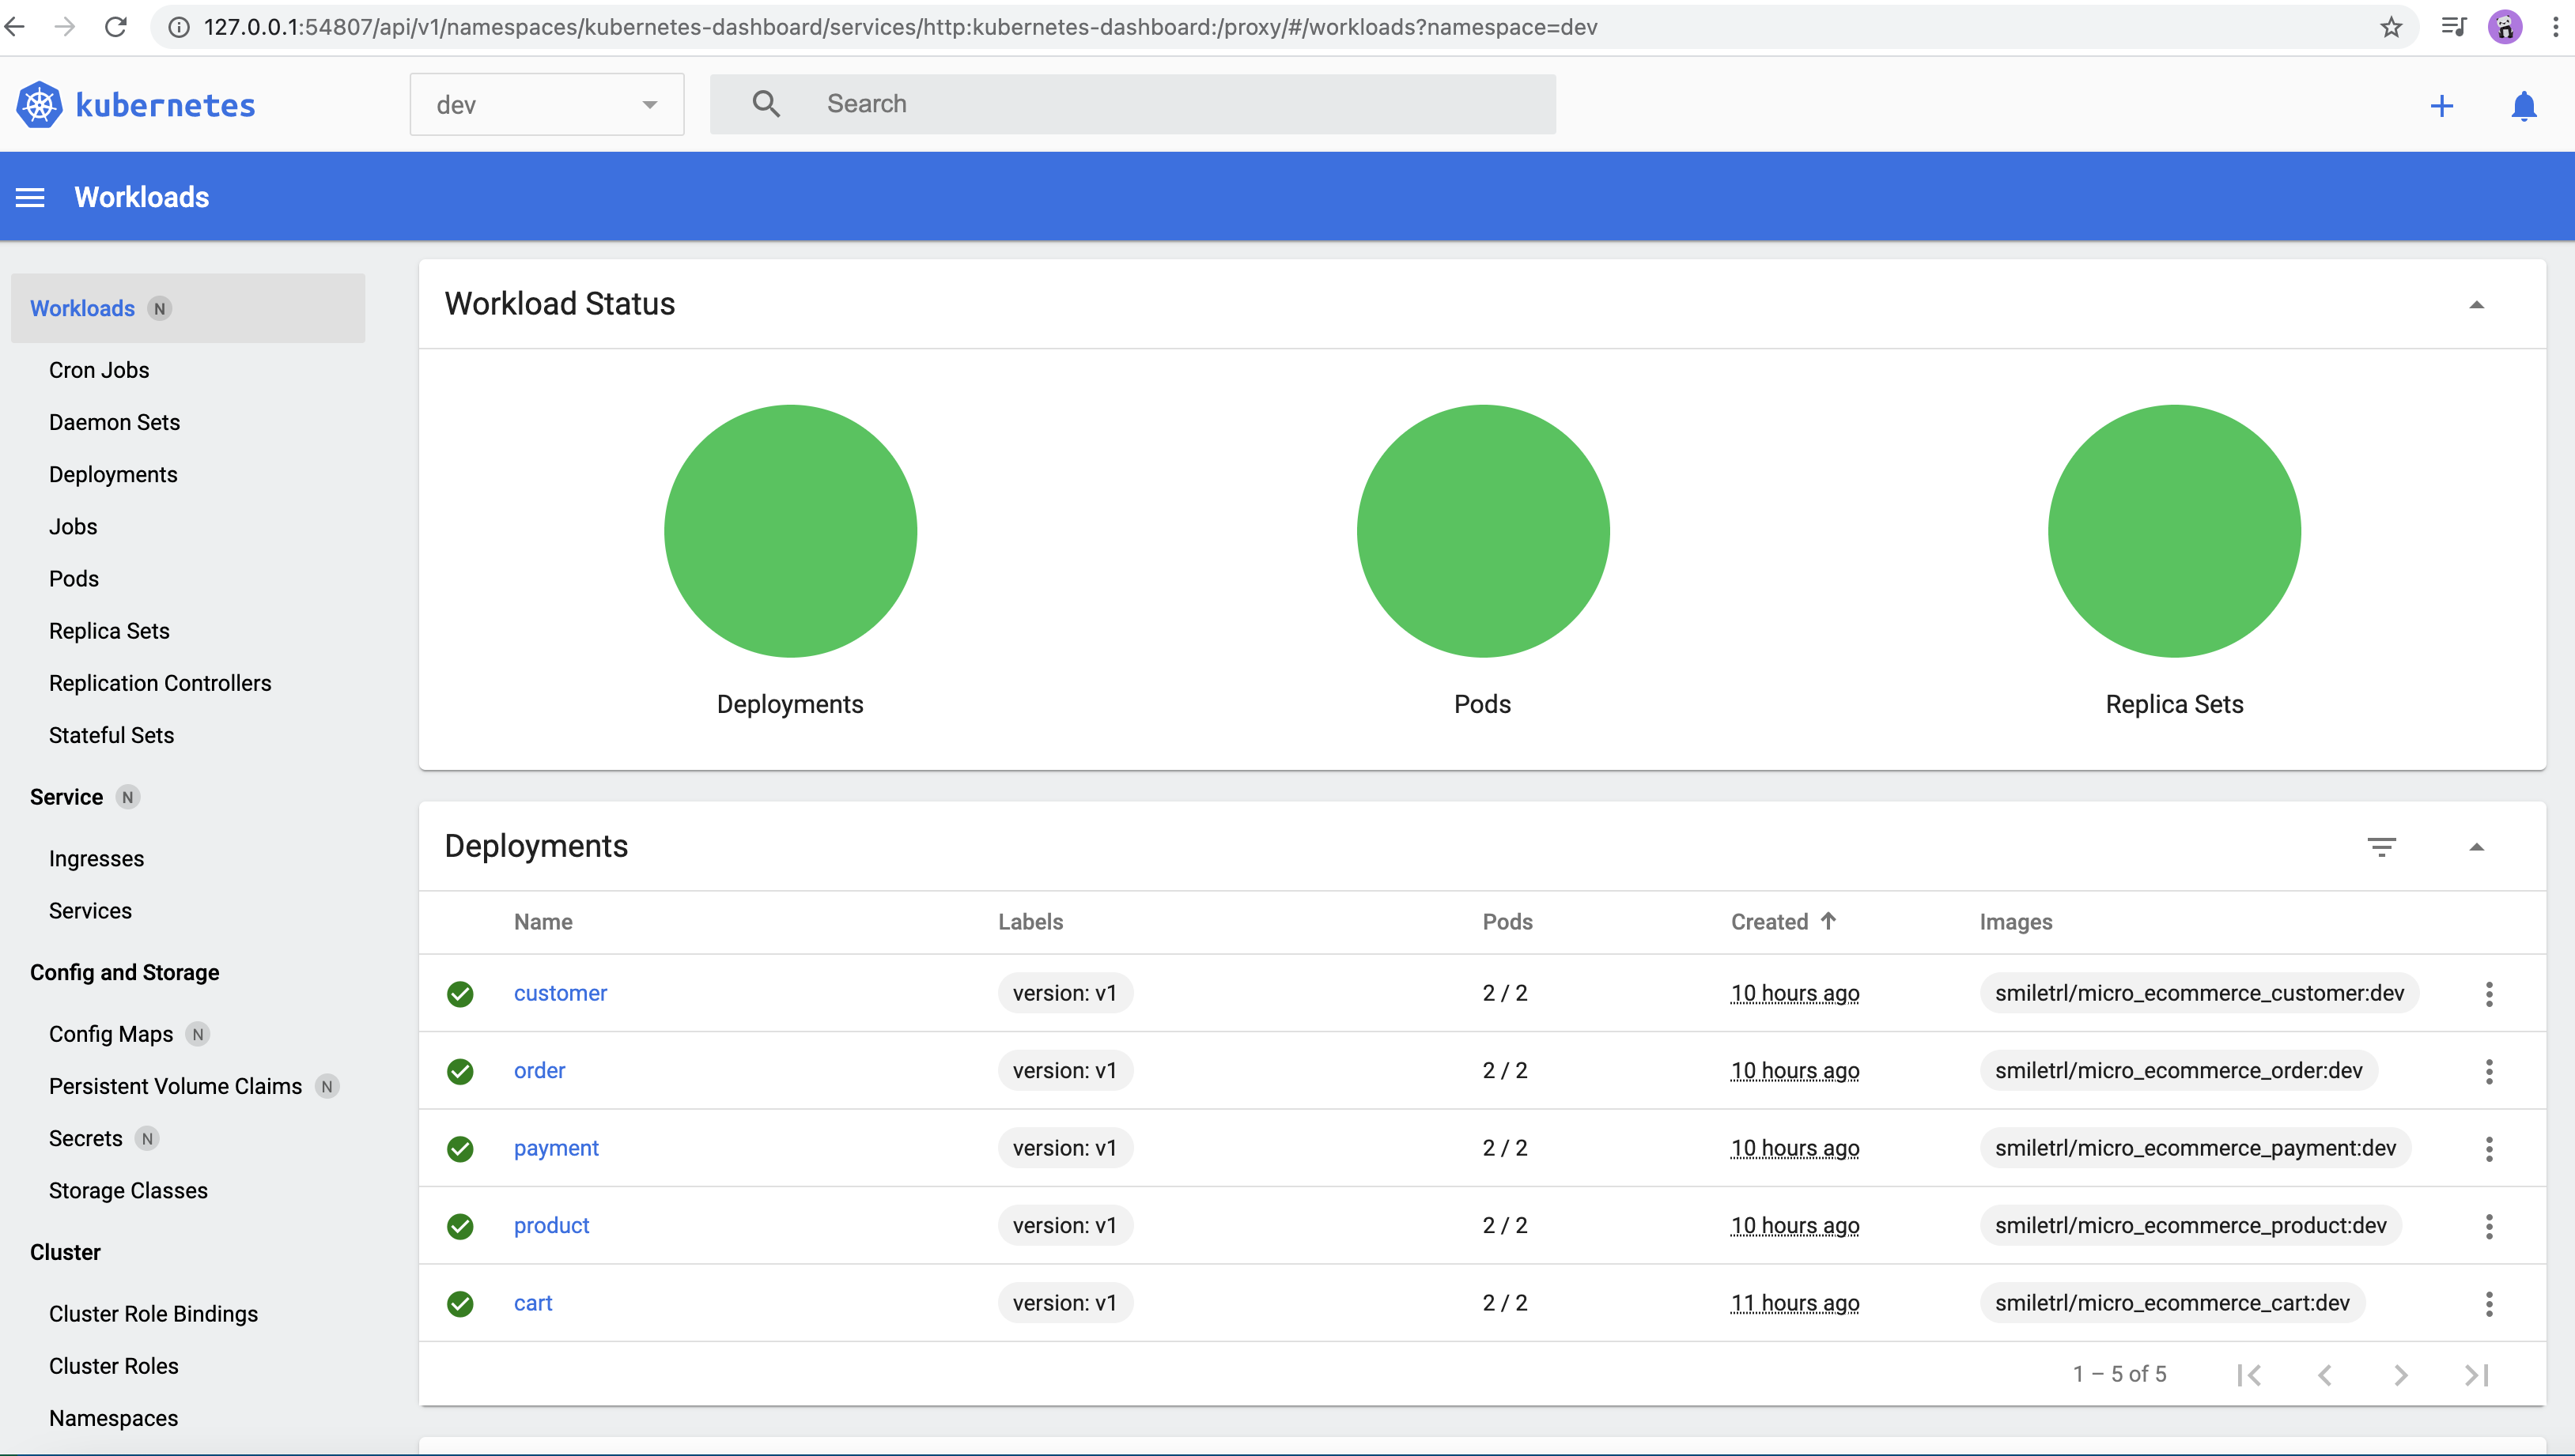Click the green Pods status circle
The image size is (2575, 1456).
tap(1483, 531)
